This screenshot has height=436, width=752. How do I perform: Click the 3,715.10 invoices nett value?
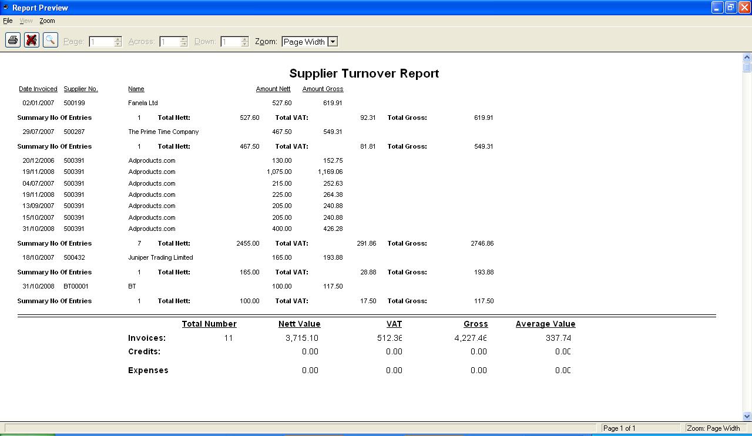302,338
